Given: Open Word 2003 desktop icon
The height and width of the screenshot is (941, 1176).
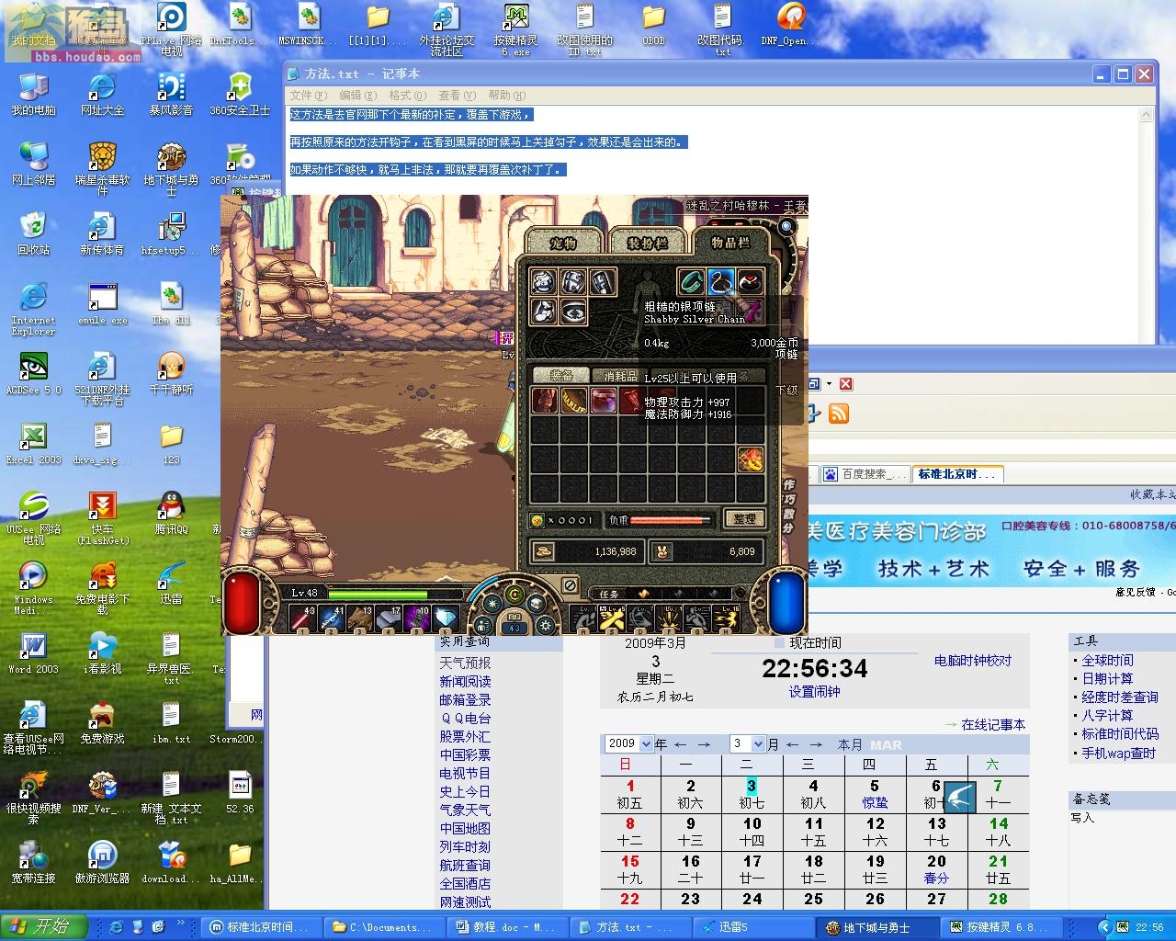Looking at the screenshot, I should tap(34, 652).
